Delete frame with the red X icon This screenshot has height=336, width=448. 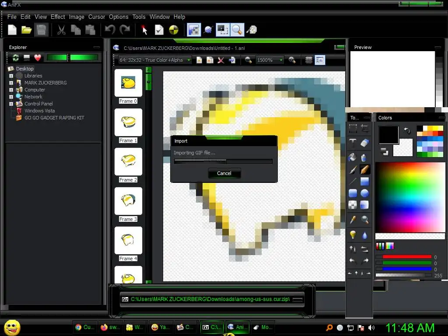pos(220,60)
